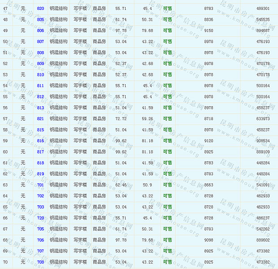Open details for room 807
Viewport: 278px width, 269px height.
coord(40,42)
